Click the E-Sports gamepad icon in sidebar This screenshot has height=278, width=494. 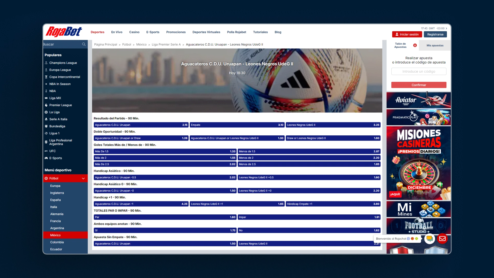[x=46, y=158]
